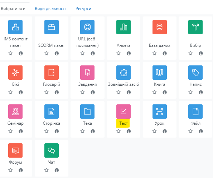Open the information icon under Вибір
Viewport: 213px width, 178px height.
coord(200,53)
